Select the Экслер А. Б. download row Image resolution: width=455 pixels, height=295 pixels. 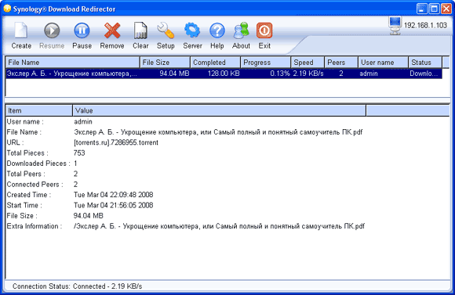(x=224, y=74)
